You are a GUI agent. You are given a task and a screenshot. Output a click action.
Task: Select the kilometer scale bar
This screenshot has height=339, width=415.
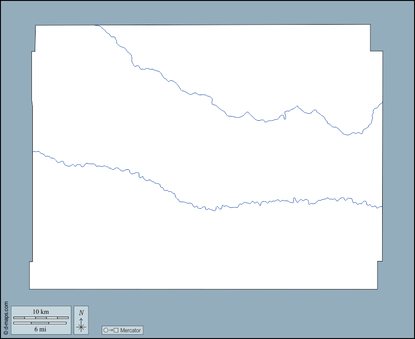tap(41, 318)
